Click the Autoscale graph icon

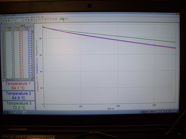32,20
